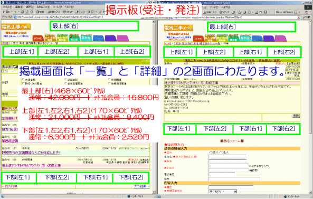This screenshot has width=313, height=199.
Task: Open Favorites (お気に入り) in left browser toolbar
Action: 53,12
